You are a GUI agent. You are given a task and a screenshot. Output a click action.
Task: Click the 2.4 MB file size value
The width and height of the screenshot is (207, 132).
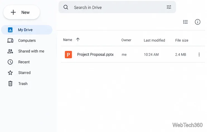[x=180, y=54]
